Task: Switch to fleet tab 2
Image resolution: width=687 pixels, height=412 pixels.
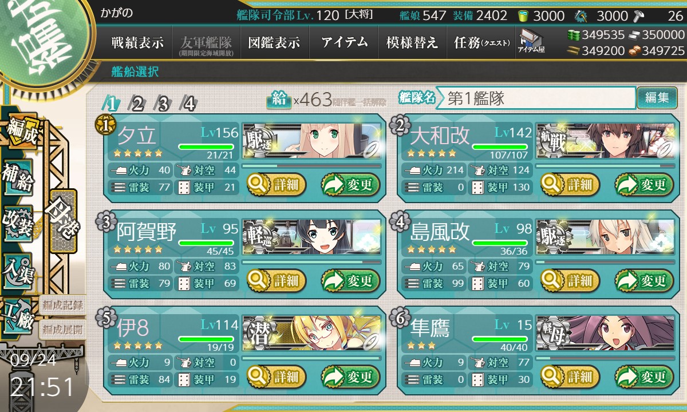Action: pos(137,104)
